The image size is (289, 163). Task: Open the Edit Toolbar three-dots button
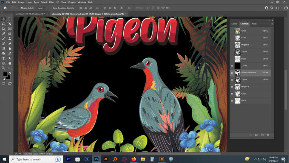coord(10,68)
